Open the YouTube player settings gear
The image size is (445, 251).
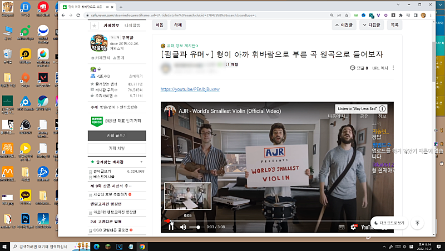(354, 227)
